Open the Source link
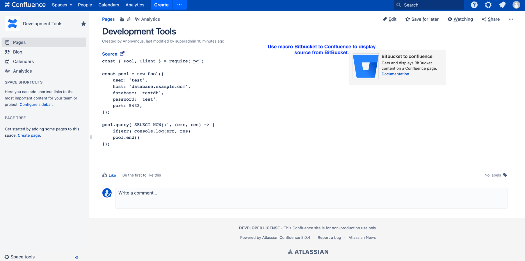Viewport: 525px width, 261px height. [110, 54]
